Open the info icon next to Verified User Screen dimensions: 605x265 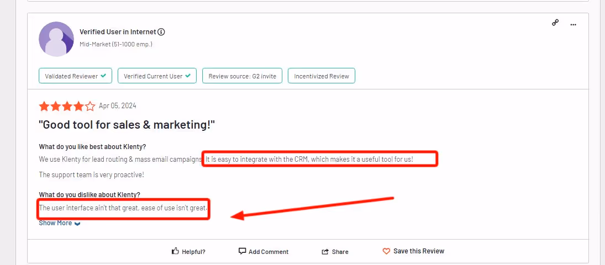tap(161, 32)
